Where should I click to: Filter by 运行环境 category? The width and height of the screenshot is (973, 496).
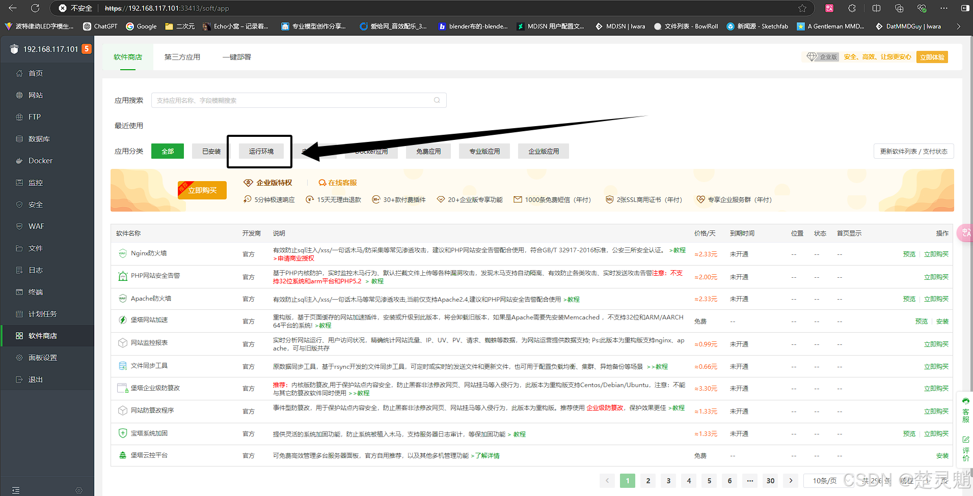tap(261, 151)
